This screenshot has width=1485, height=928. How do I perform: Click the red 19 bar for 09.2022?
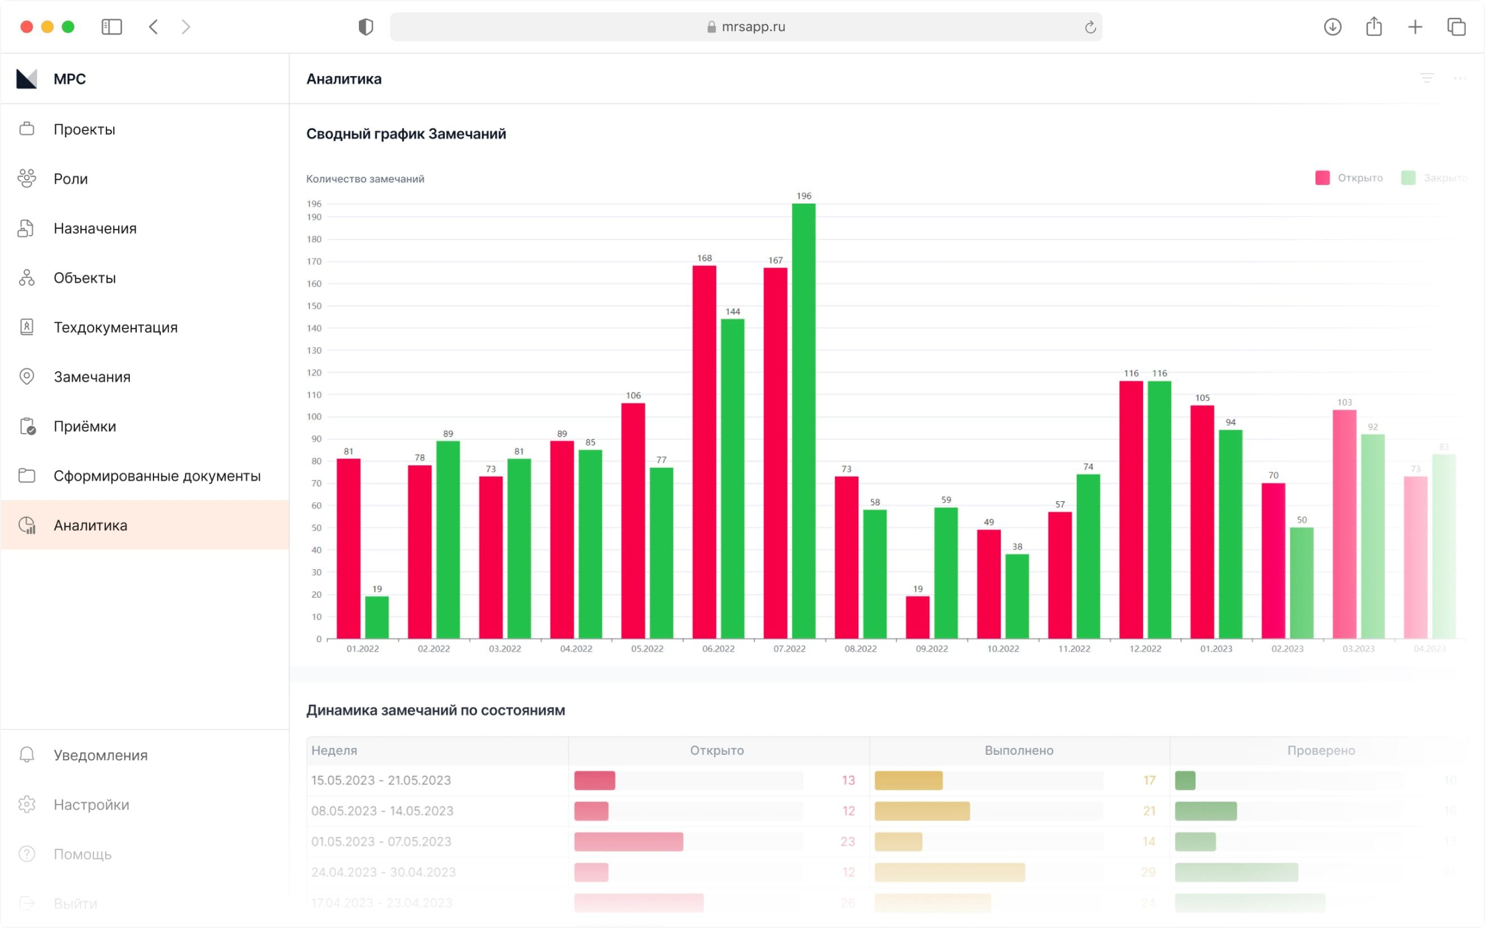(x=917, y=617)
